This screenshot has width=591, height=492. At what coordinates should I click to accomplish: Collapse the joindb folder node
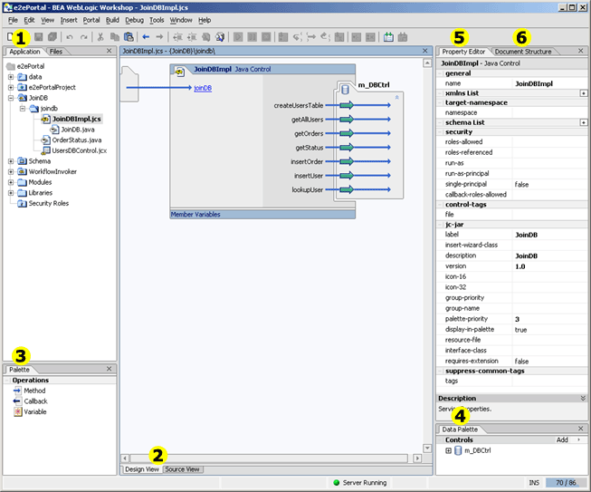pos(23,109)
